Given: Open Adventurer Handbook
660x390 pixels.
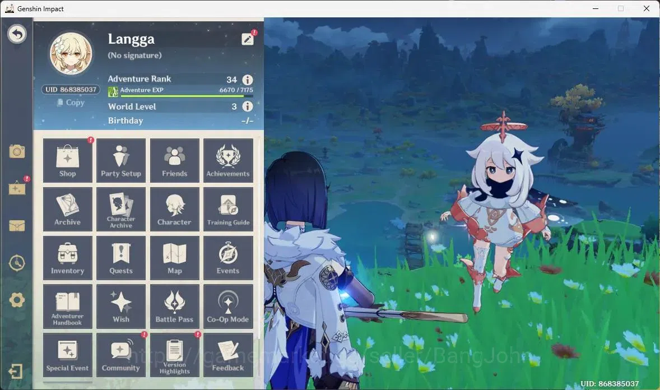Looking at the screenshot, I should tap(67, 306).
